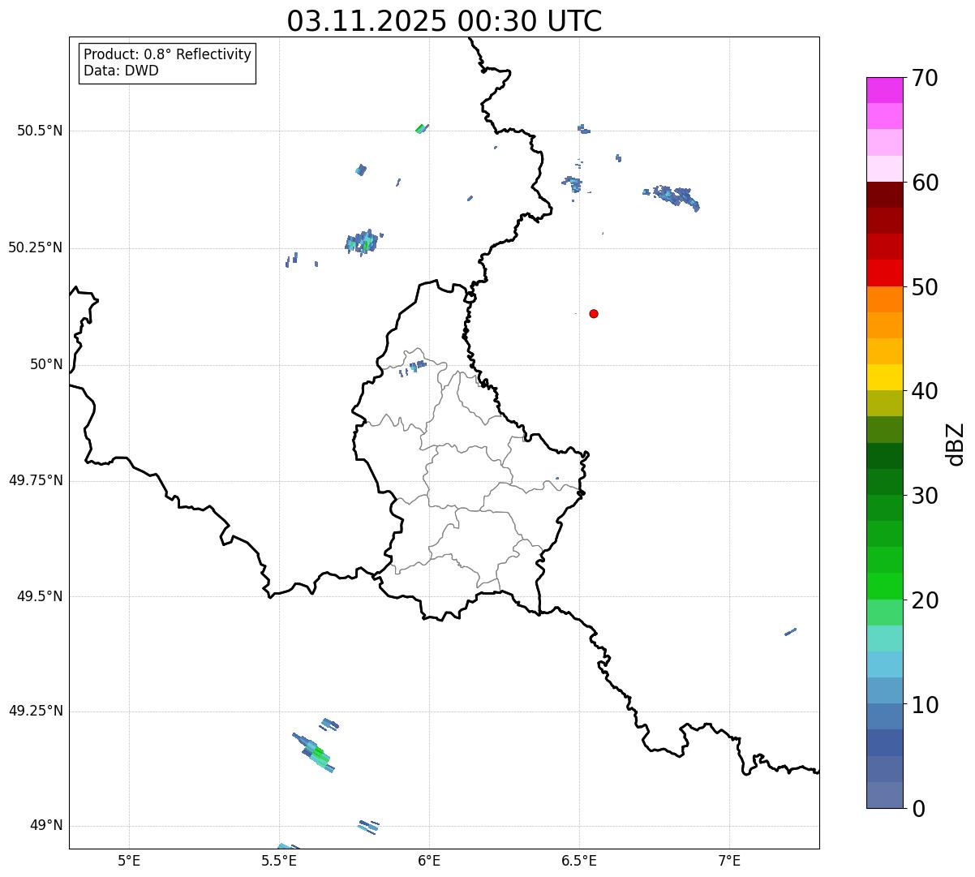
Task: Click the 5°E longitude label
Action: (129, 861)
